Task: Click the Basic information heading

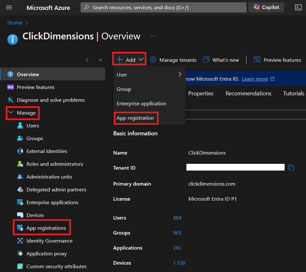Action: [135, 133]
